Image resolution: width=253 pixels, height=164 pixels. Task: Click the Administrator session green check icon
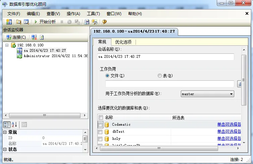coord(19,56)
